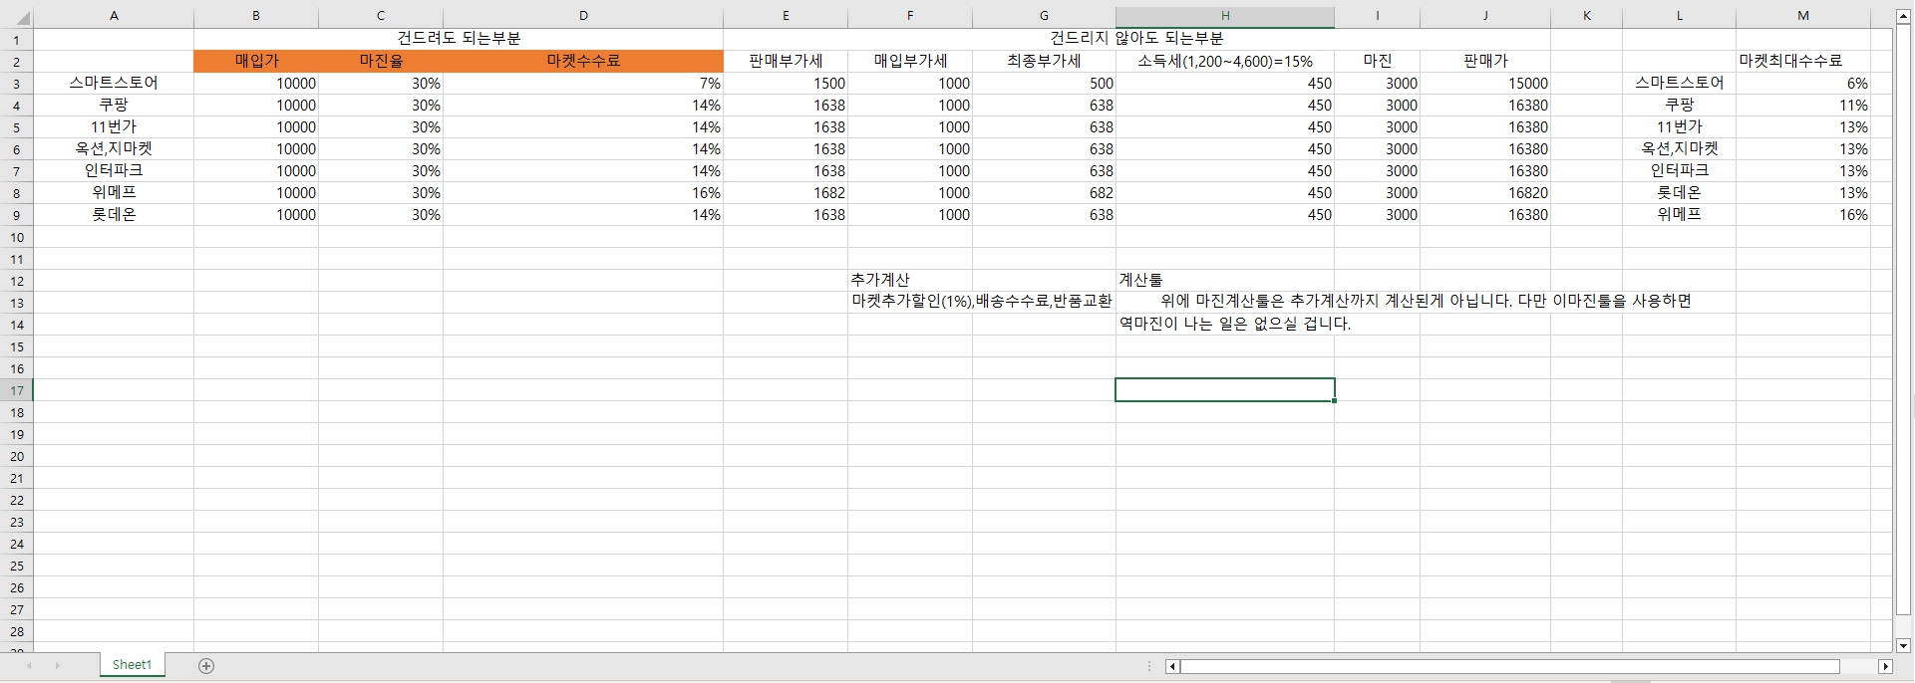Click the previous sheet navigation arrow
Image resolution: width=1915 pixels, height=683 pixels.
[x=29, y=665]
